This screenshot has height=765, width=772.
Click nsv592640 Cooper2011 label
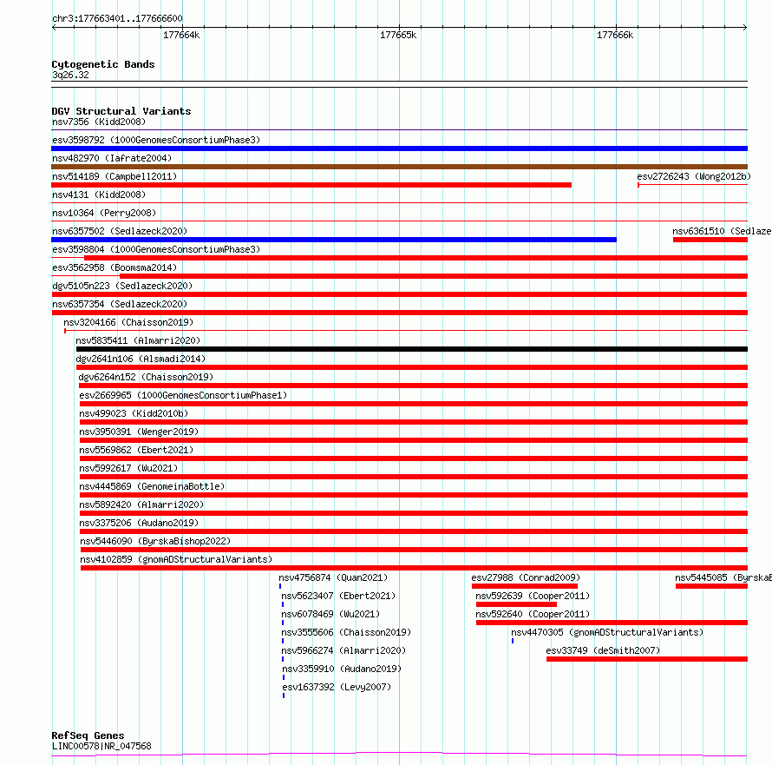click(x=533, y=614)
